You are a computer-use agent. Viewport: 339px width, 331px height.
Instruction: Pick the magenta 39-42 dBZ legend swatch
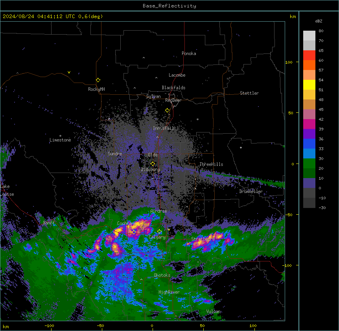pos(309,124)
